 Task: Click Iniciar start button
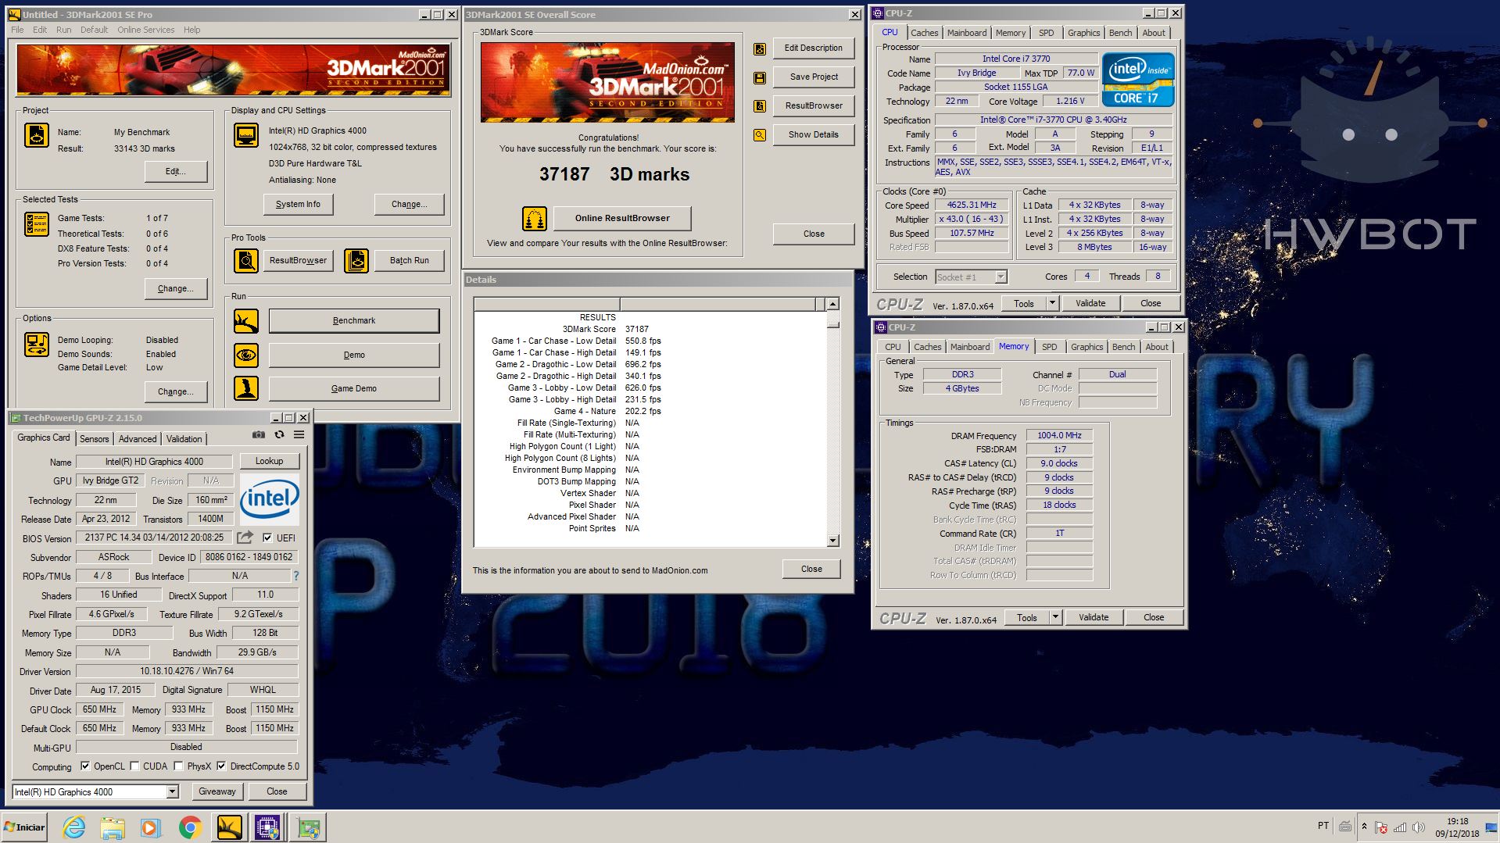click(25, 827)
